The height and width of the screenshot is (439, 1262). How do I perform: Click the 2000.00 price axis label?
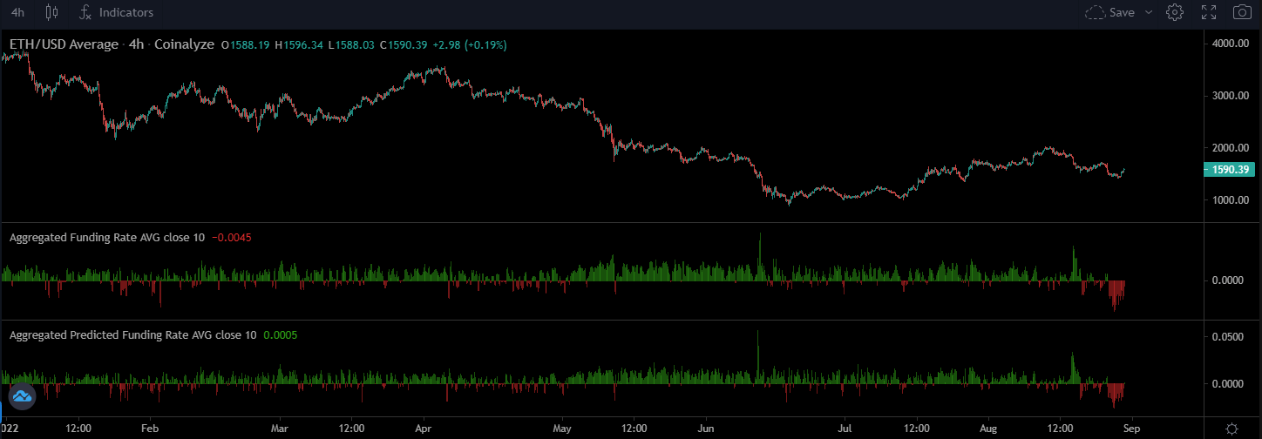1232,148
